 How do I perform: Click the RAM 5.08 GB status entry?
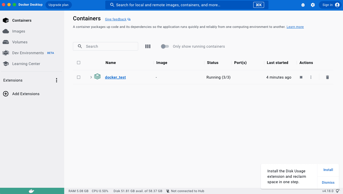78,191
